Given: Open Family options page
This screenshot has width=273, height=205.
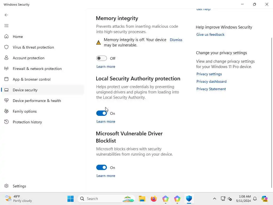Looking at the screenshot, I should (43, 111).
